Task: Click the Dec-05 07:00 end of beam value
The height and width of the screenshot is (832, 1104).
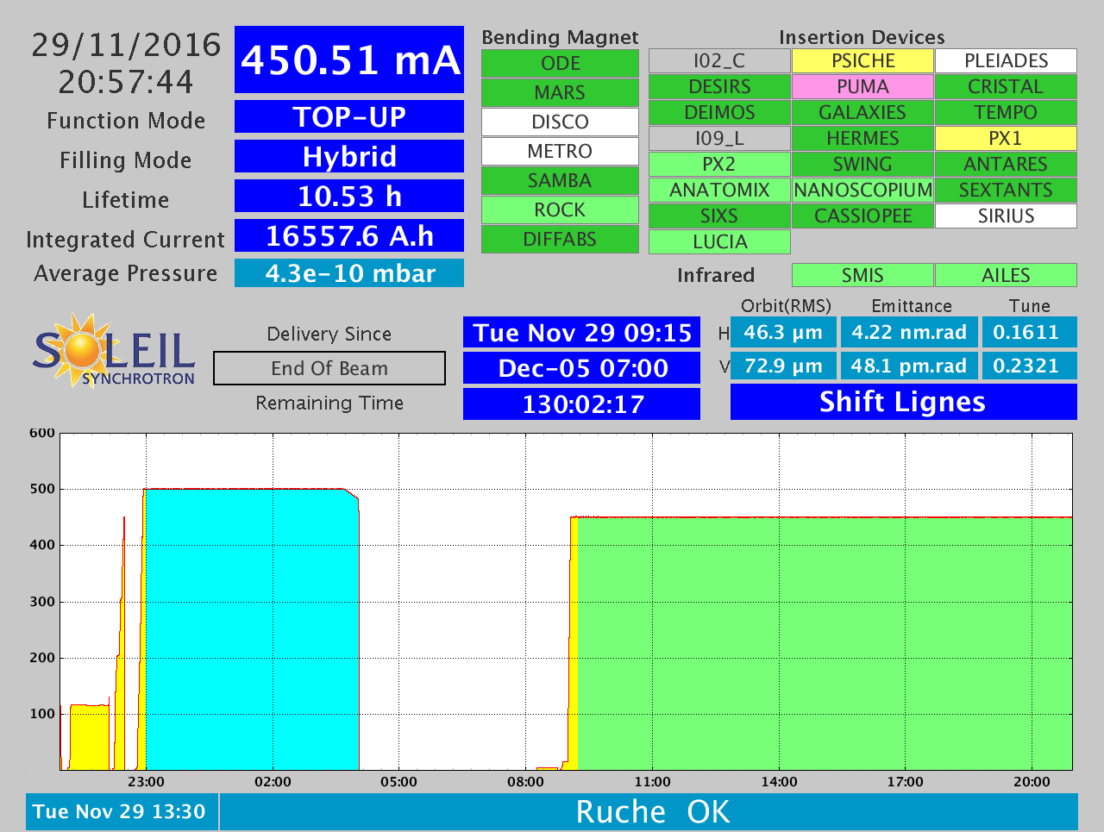Action: click(x=582, y=368)
